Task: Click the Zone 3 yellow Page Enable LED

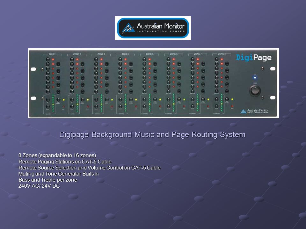Action: click(112, 100)
